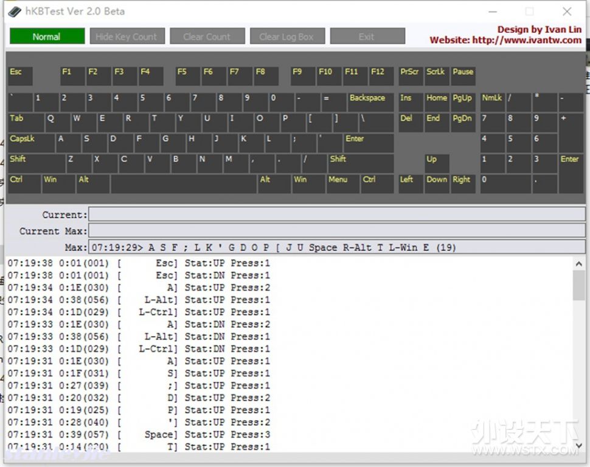The height and width of the screenshot is (467, 590).
Task: Click the Backspace key tile
Action: pyautogui.click(x=370, y=103)
